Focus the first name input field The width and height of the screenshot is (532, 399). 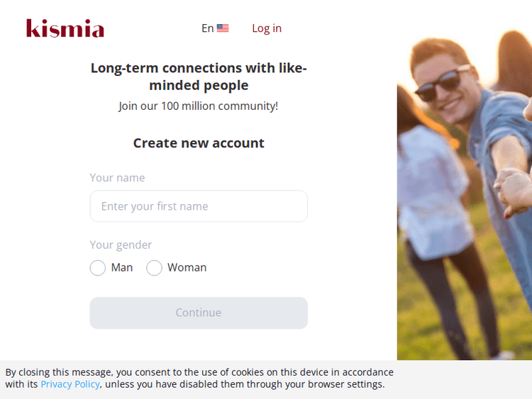pyautogui.click(x=199, y=206)
